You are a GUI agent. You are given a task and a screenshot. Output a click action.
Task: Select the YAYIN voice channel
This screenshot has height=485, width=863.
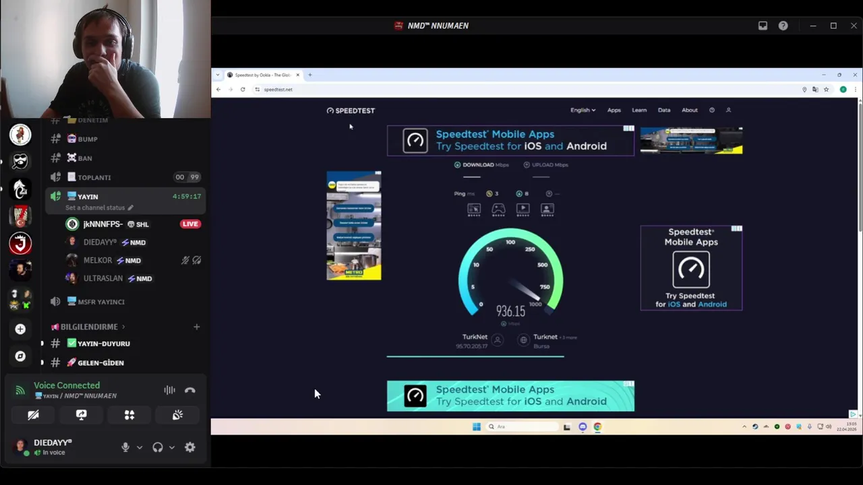click(88, 197)
